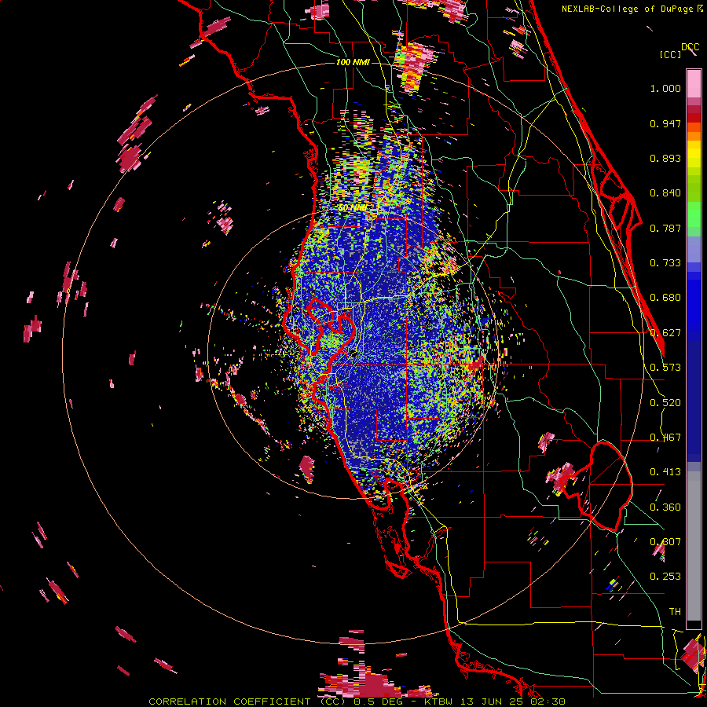Select the 0.893 legend value
Viewport: 707px width, 707px height.
point(665,158)
